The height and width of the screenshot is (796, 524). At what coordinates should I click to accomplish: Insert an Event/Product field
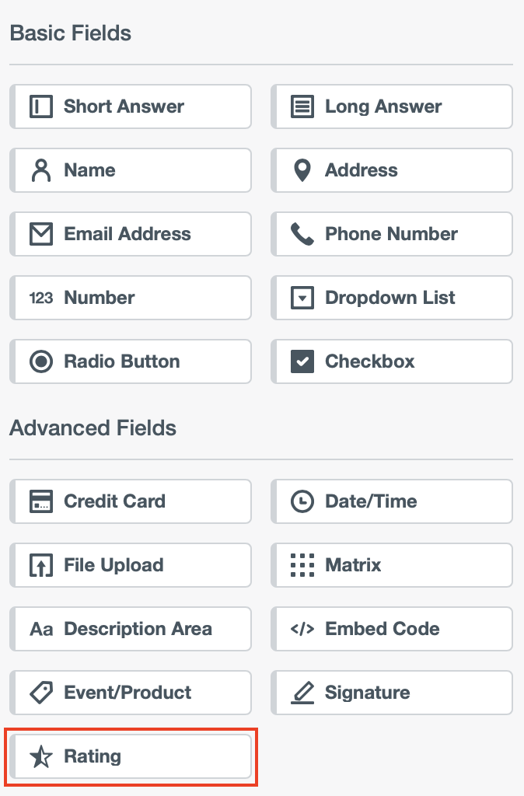(131, 693)
